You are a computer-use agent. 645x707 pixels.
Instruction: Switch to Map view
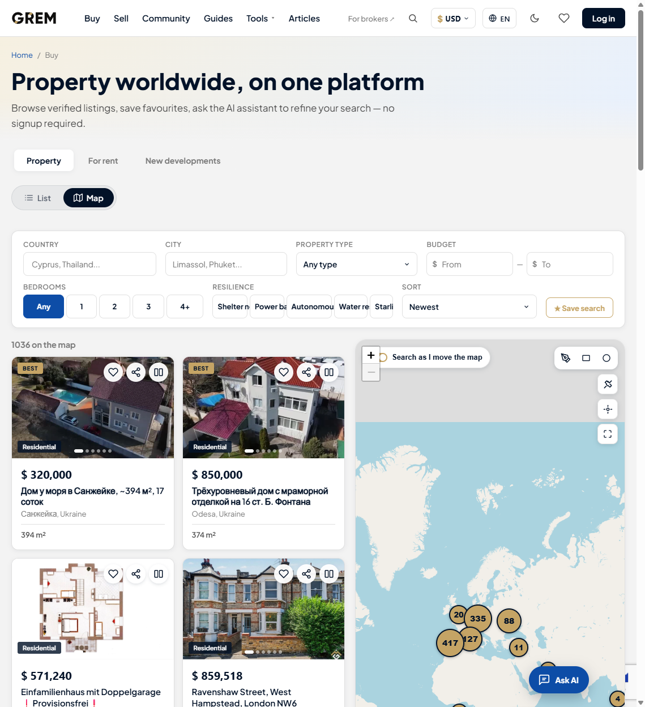point(88,198)
